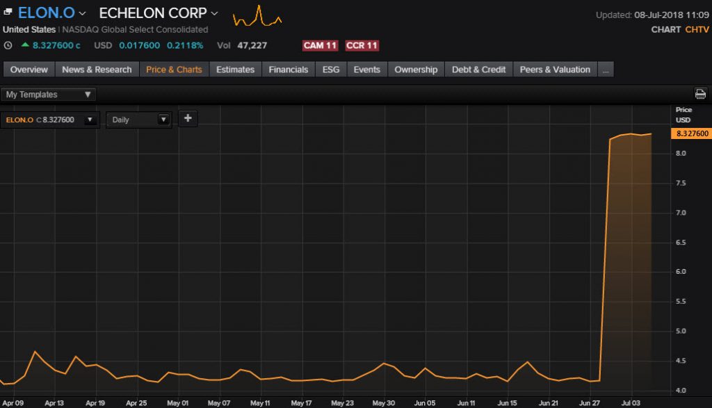This screenshot has height=408, width=712.
Task: Select the printer icon to print the chart
Action: pyautogui.click(x=701, y=94)
